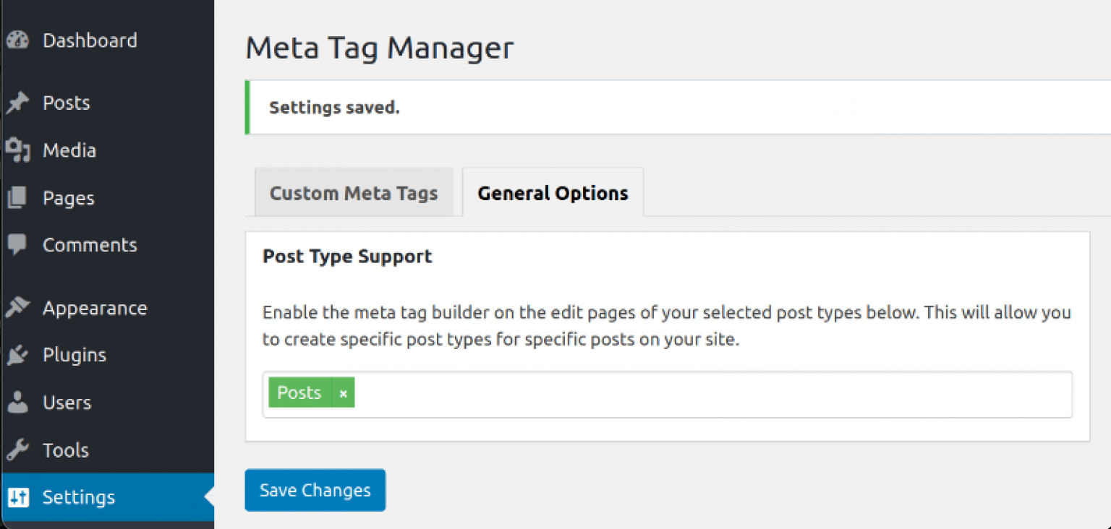Open Media via its camera-note icon
Image resolution: width=1111 pixels, height=529 pixels.
[17, 150]
